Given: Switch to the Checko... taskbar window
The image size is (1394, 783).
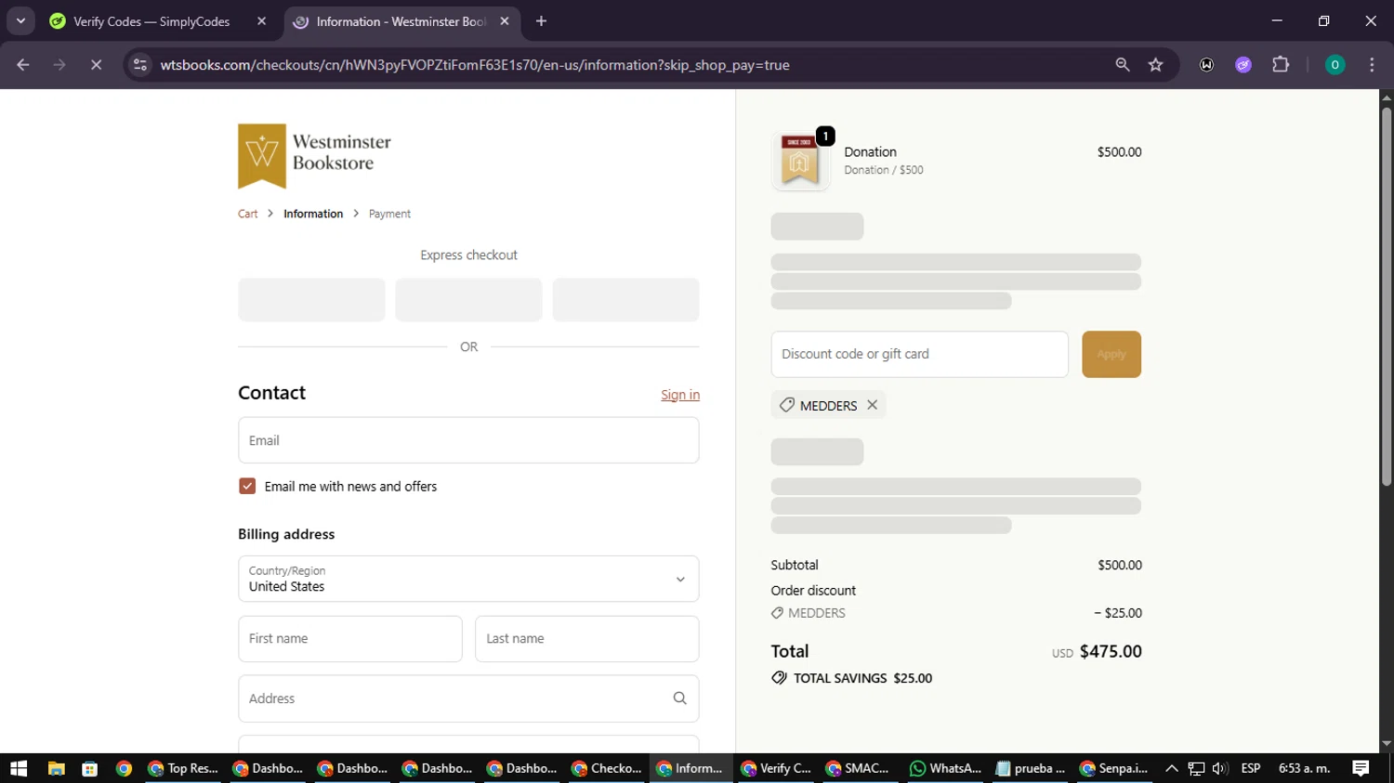Looking at the screenshot, I should coord(607,768).
